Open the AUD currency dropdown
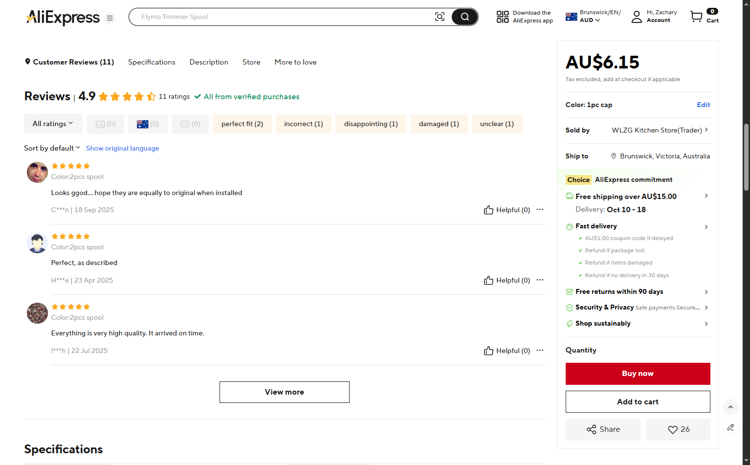Screen dimensions: 750x465 click(x=590, y=20)
